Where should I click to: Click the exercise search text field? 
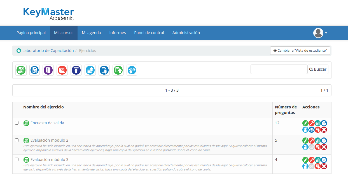click(279, 69)
